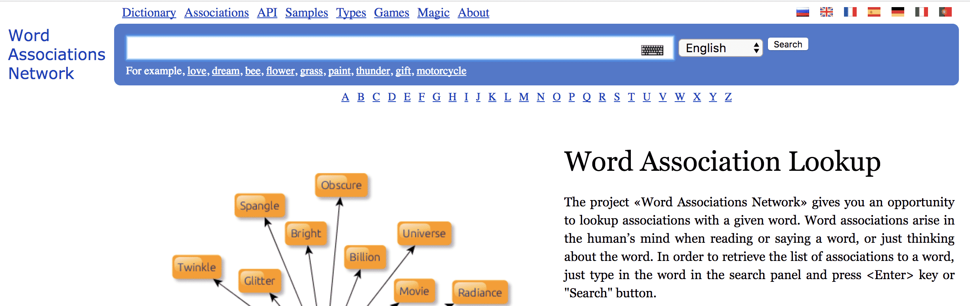Browse words starting with B

tap(361, 97)
